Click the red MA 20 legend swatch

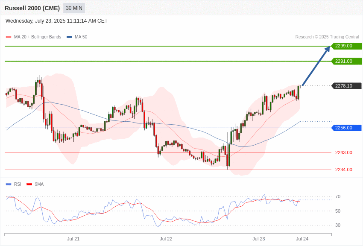9,37
